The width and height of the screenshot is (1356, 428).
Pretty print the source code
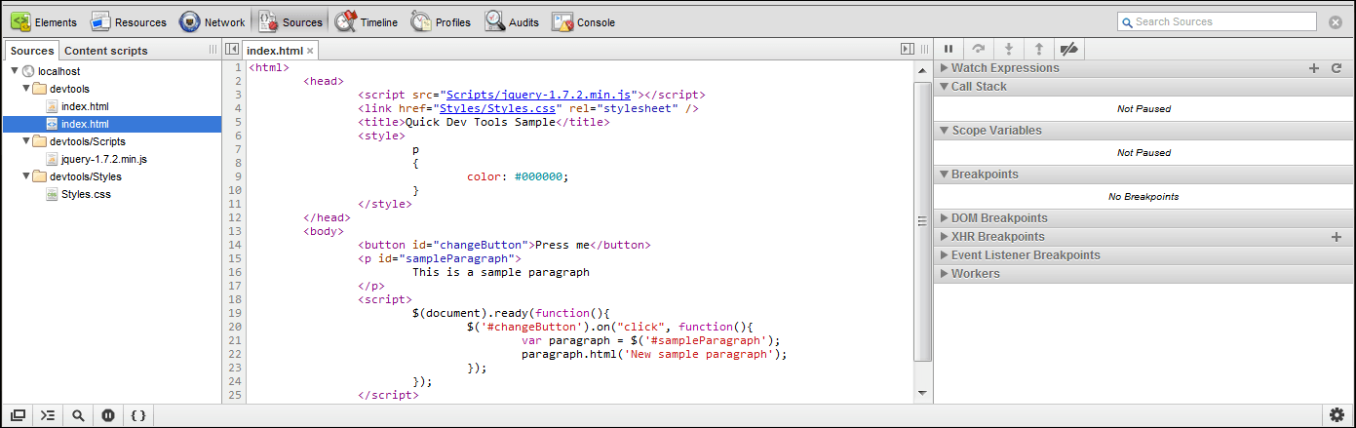(138, 414)
